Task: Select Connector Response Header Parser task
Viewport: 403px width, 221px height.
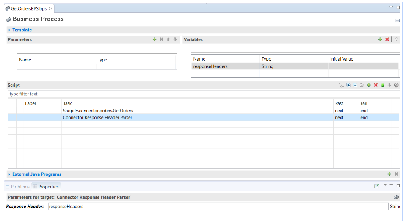Action: click(x=204, y=117)
